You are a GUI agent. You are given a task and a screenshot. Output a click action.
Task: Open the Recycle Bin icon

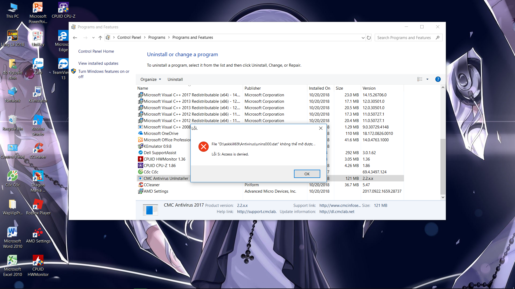[12, 123]
